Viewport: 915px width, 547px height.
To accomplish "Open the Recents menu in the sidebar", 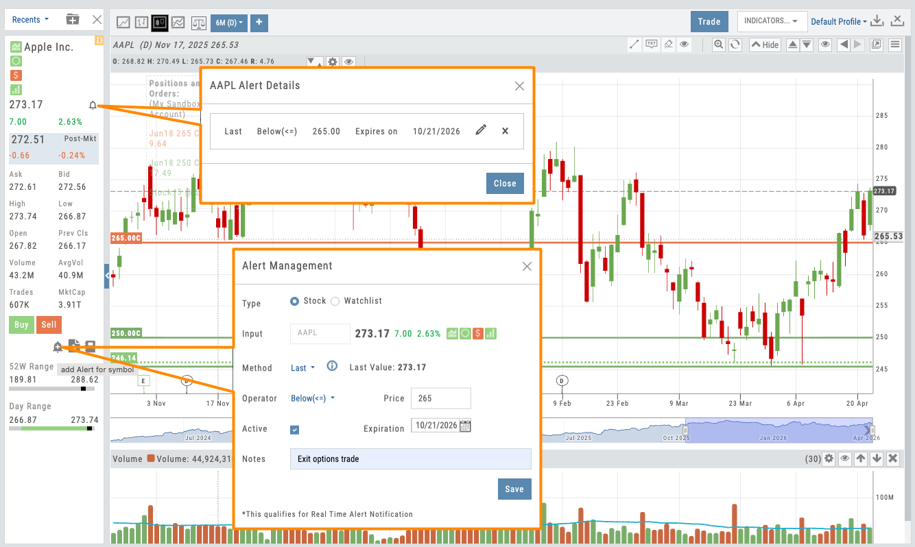I will [x=29, y=19].
